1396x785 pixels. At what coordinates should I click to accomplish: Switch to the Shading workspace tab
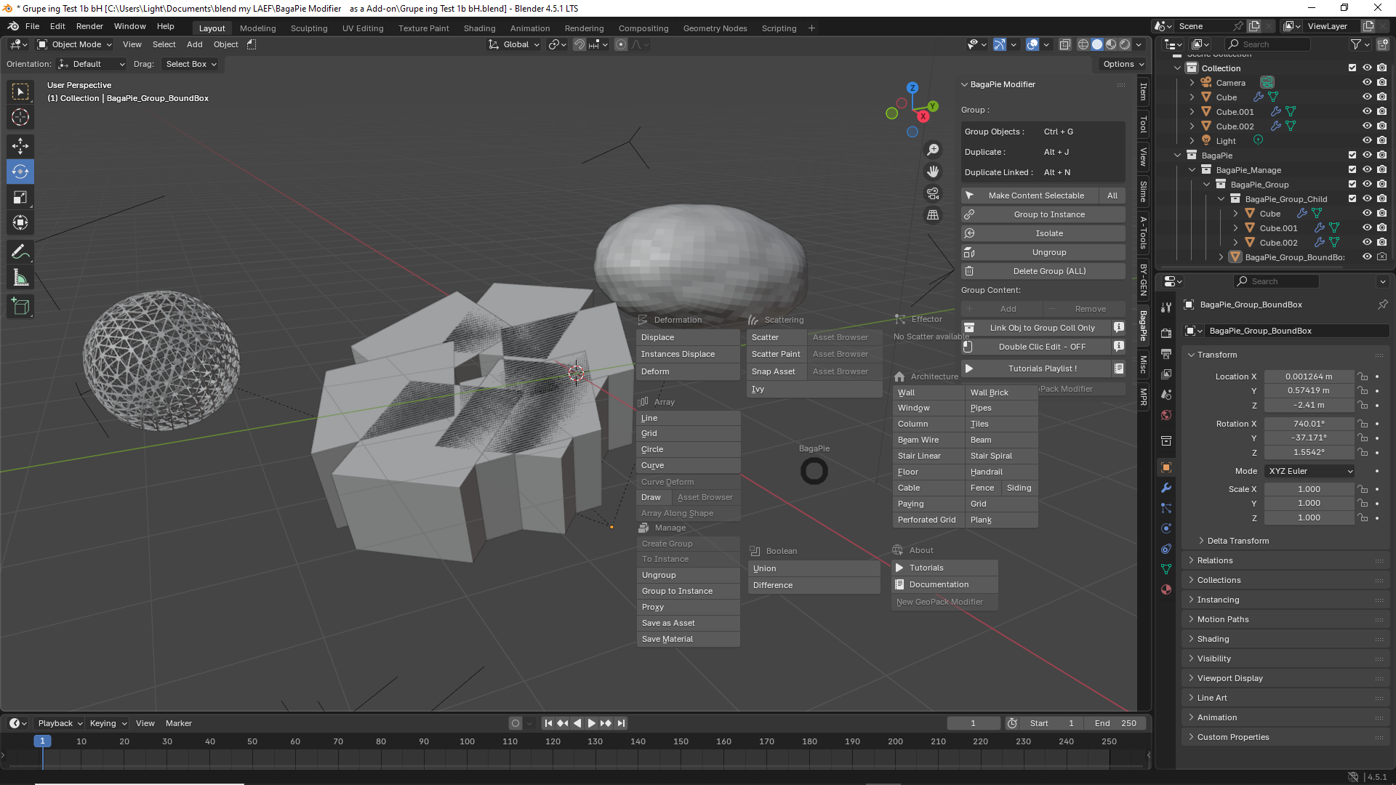(x=479, y=28)
